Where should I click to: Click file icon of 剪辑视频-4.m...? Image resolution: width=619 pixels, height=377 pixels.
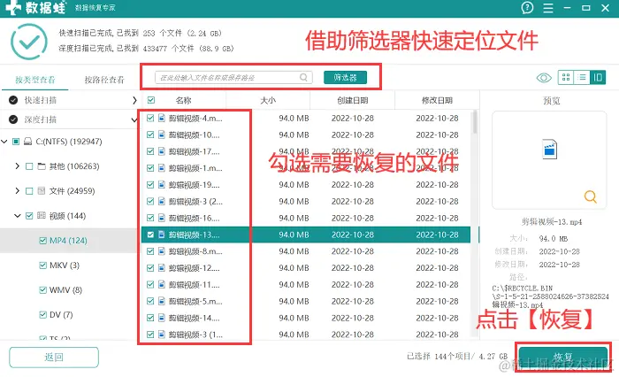click(162, 118)
